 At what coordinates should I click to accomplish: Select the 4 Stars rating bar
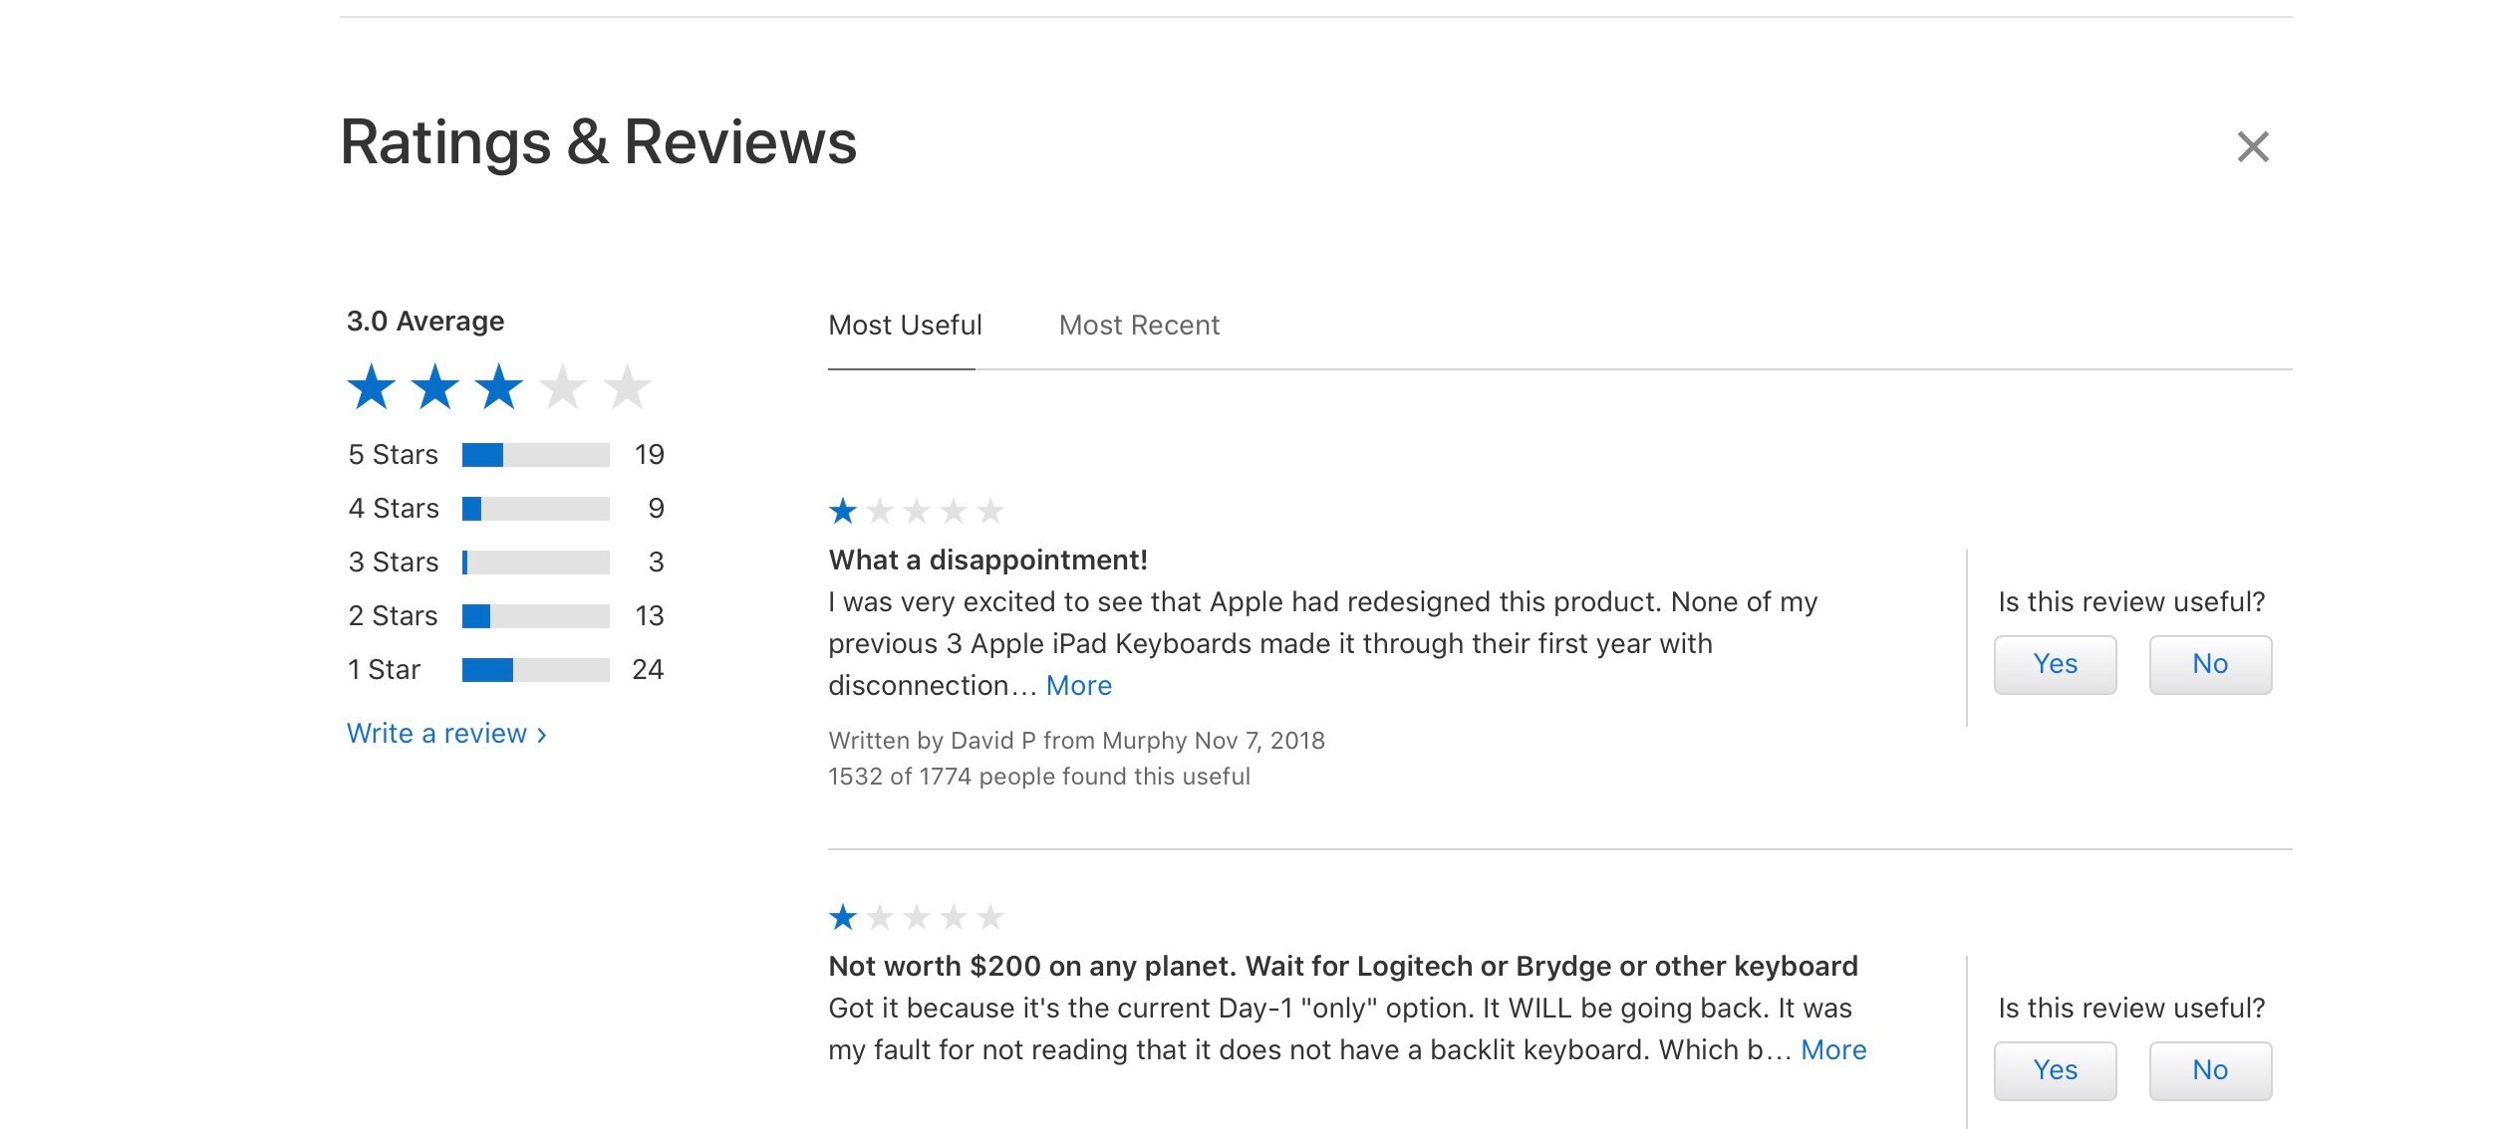pos(536,509)
